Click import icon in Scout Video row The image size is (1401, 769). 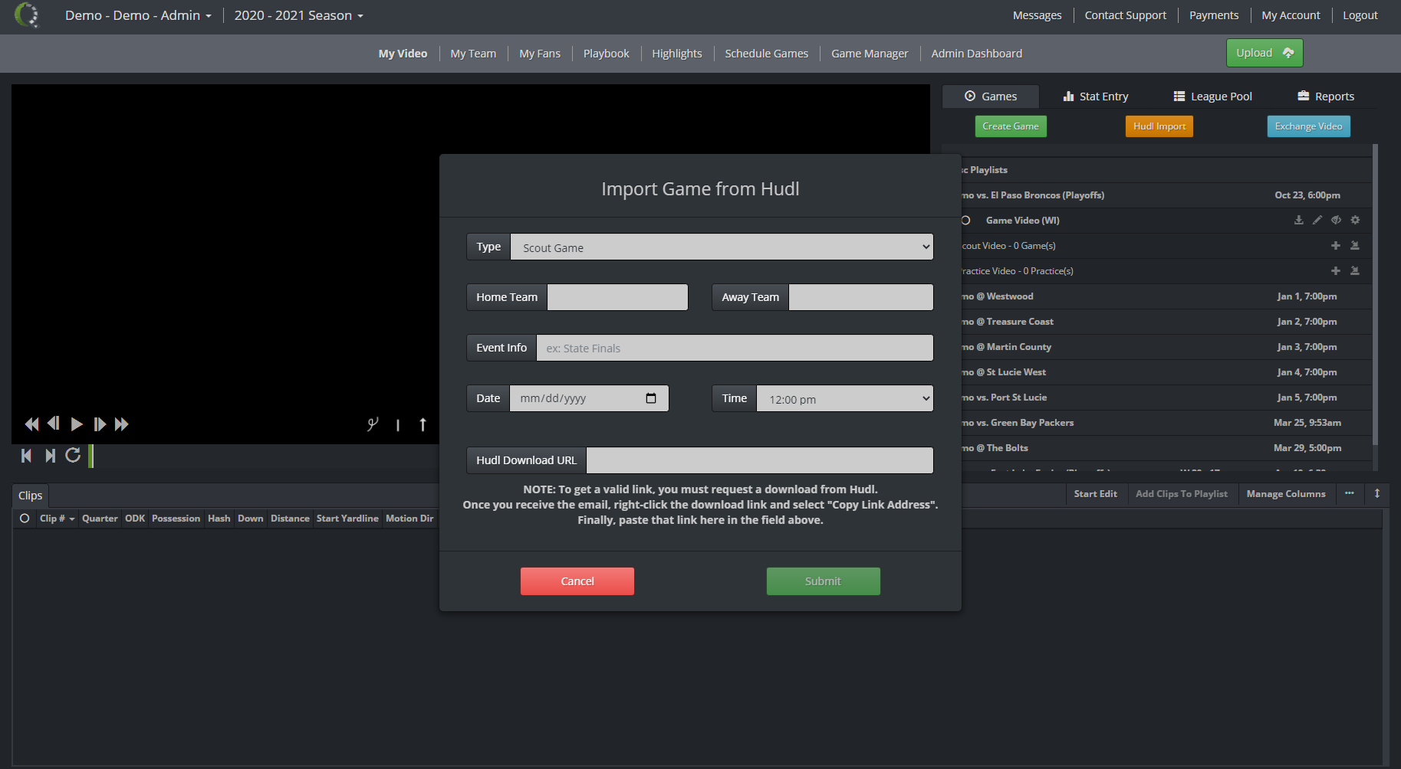(x=1355, y=246)
